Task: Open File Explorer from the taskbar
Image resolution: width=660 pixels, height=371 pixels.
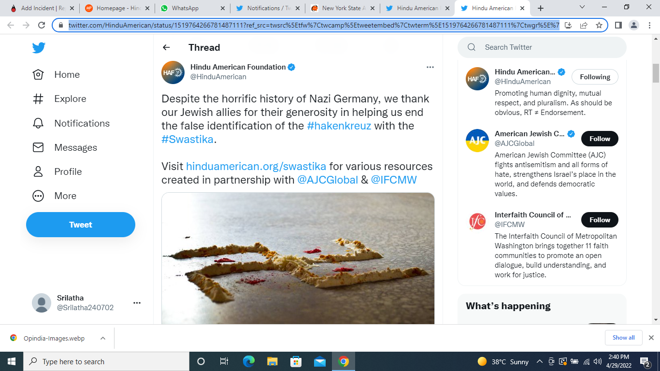Action: (x=272, y=361)
